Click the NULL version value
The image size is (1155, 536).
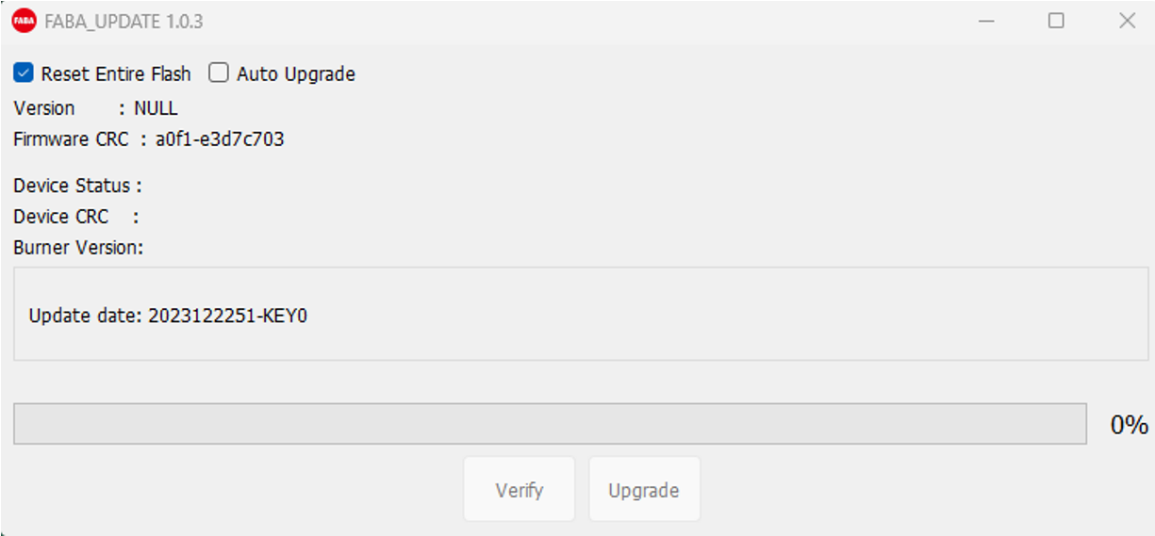156,108
